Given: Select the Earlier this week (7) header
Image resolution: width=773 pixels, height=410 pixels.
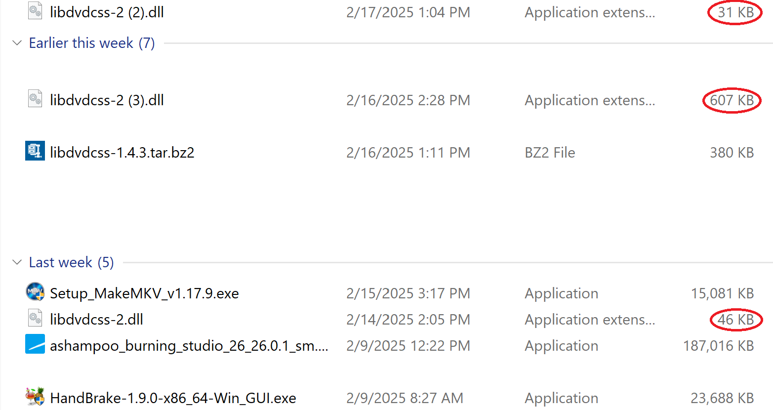Looking at the screenshot, I should tap(92, 43).
